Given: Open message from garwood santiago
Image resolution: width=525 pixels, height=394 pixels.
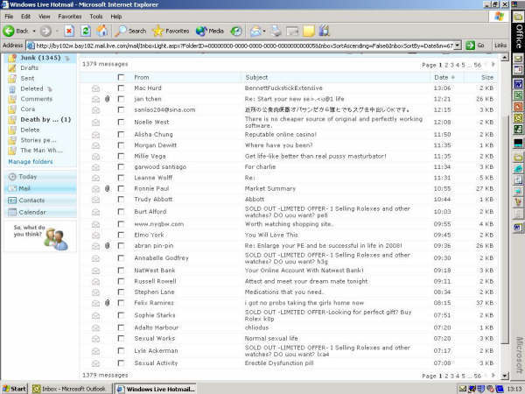Looking at the screenshot, I should coord(160,167).
